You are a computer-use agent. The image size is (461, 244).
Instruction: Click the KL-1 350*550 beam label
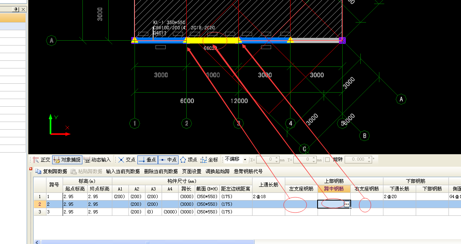pyautogui.click(x=169, y=23)
